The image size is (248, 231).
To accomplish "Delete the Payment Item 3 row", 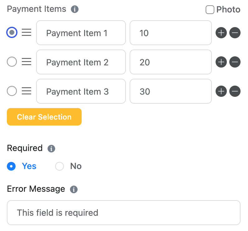I will (235, 92).
